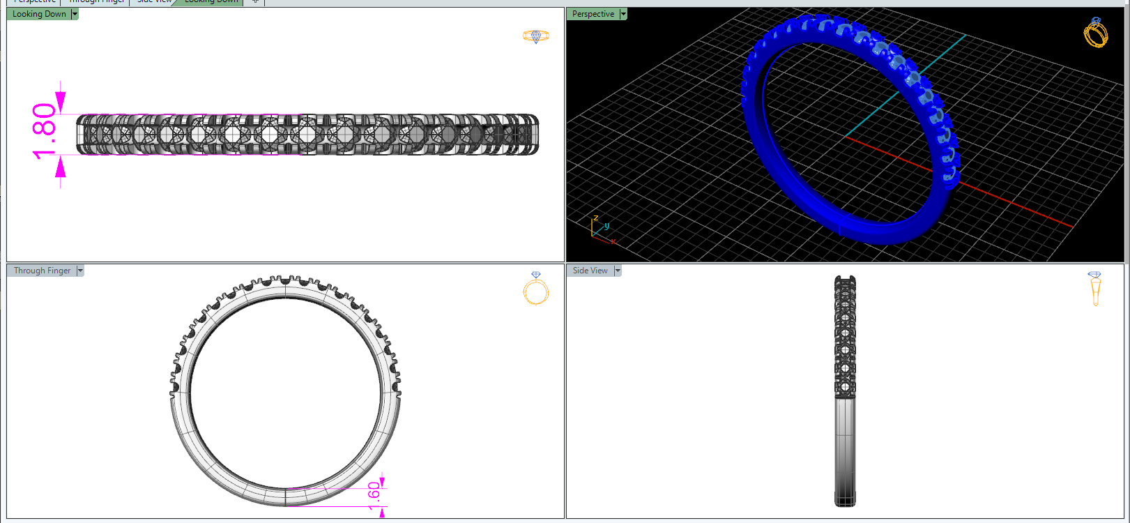Activate the Through Finger viewport title
1130x523 pixels.
click(x=42, y=271)
